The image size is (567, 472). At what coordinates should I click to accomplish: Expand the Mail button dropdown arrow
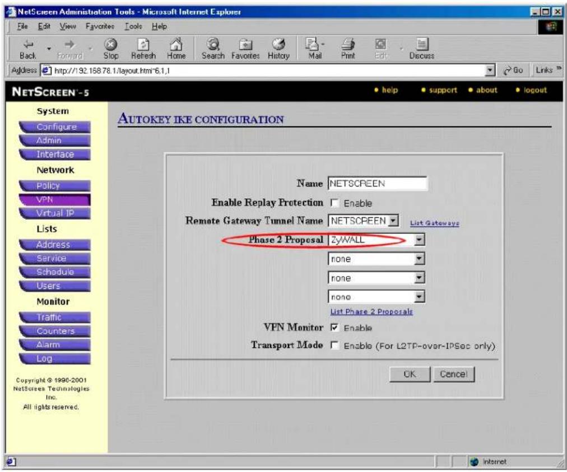(323, 44)
